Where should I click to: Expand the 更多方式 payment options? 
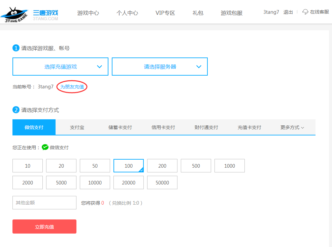click(292, 127)
